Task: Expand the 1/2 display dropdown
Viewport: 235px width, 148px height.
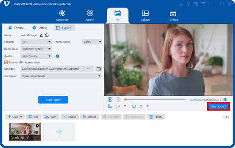Action: pyautogui.click(x=148, y=106)
